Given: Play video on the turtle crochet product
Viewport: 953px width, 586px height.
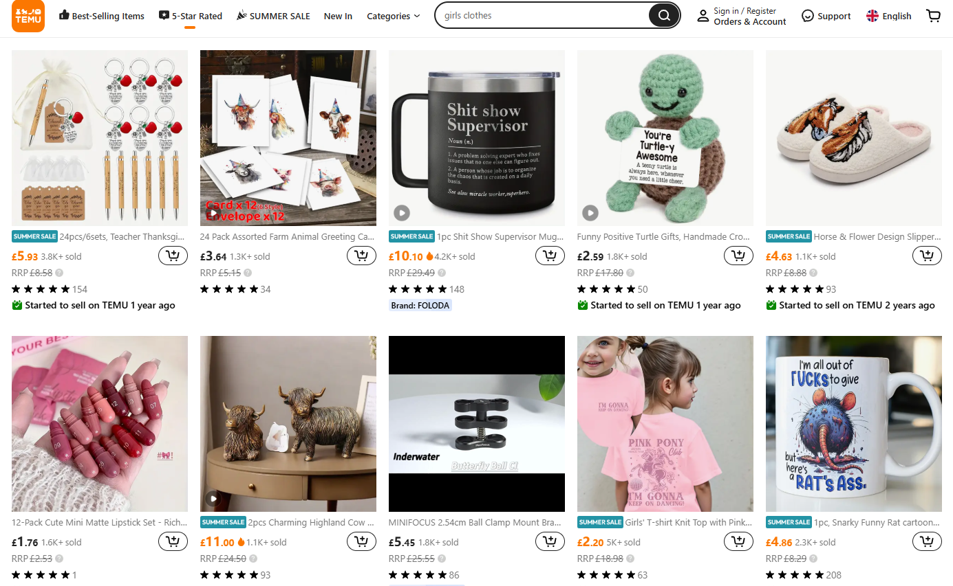Looking at the screenshot, I should (590, 213).
